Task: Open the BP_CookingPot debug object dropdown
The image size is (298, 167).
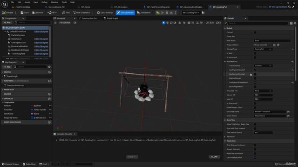Action: click(x=191, y=13)
